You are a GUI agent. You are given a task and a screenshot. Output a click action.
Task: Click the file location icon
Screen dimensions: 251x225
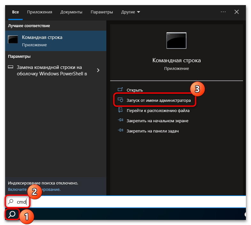(x=120, y=110)
